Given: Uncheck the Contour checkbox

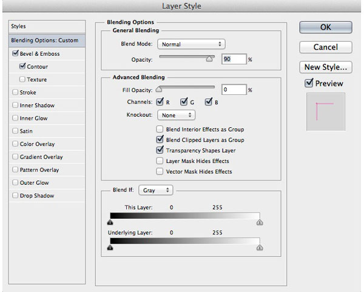Looking at the screenshot, I should [x=22, y=66].
